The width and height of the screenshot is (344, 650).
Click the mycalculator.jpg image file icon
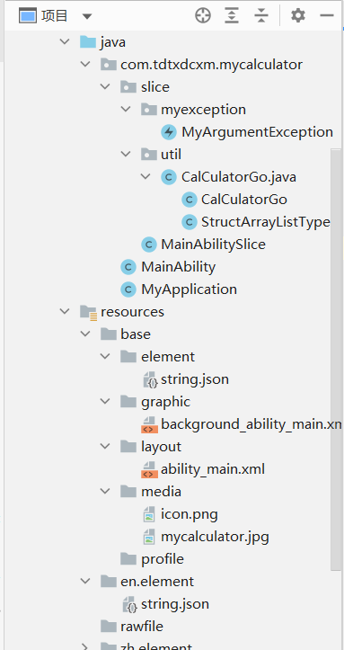coord(148,538)
